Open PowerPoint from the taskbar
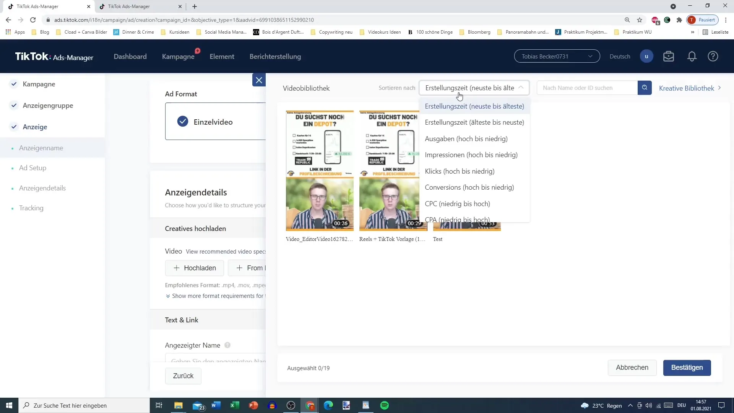Screen dimensions: 734x413 pos(253,405)
